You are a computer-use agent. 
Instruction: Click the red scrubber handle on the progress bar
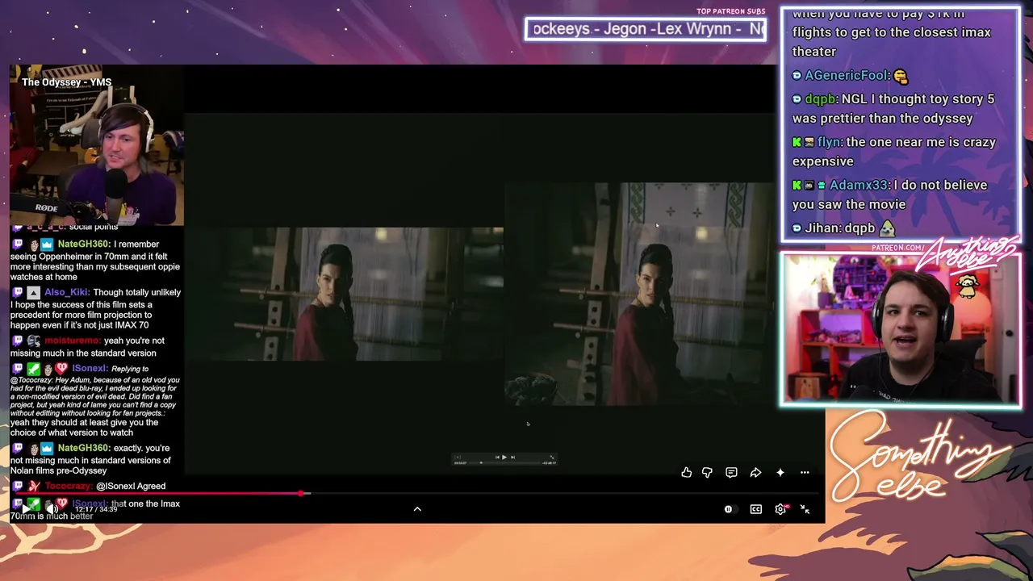tap(301, 492)
